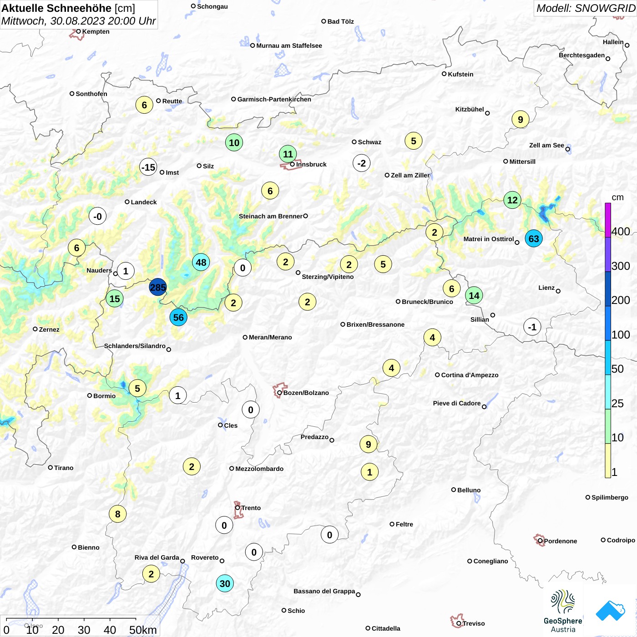This screenshot has width=637, height=637.
Task: Select the -0 station marker near Landeck
Action: (98, 216)
